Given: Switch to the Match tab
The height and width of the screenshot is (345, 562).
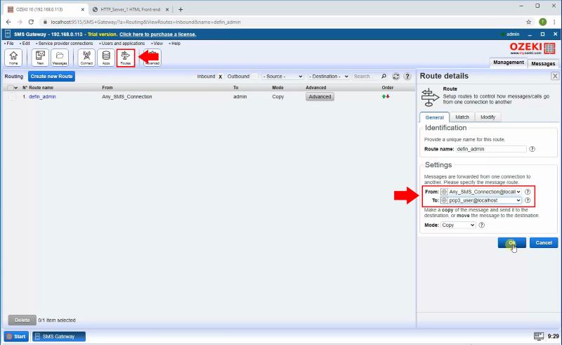Looking at the screenshot, I should [x=462, y=117].
